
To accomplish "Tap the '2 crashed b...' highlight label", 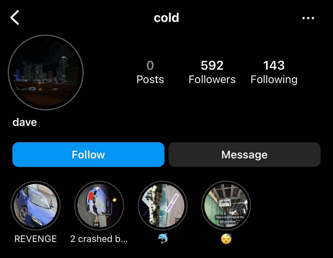I will pos(99,239).
